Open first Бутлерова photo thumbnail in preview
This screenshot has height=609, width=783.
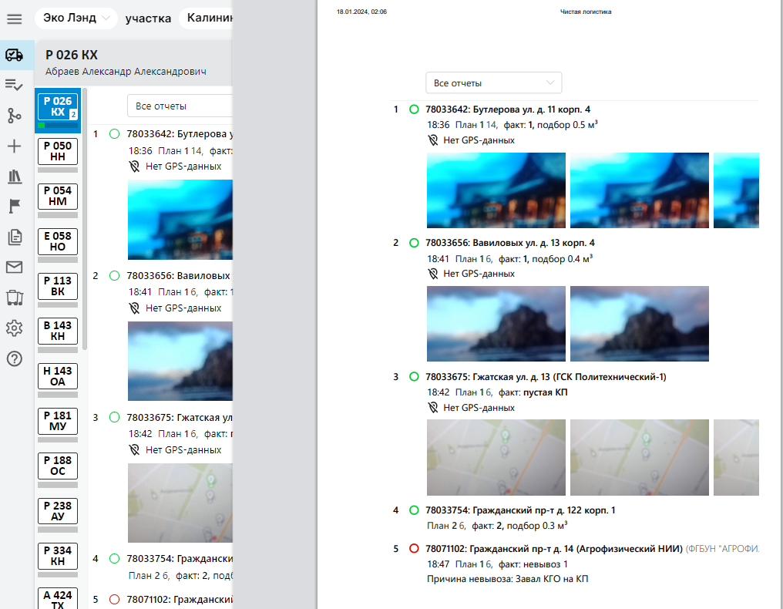coord(496,190)
